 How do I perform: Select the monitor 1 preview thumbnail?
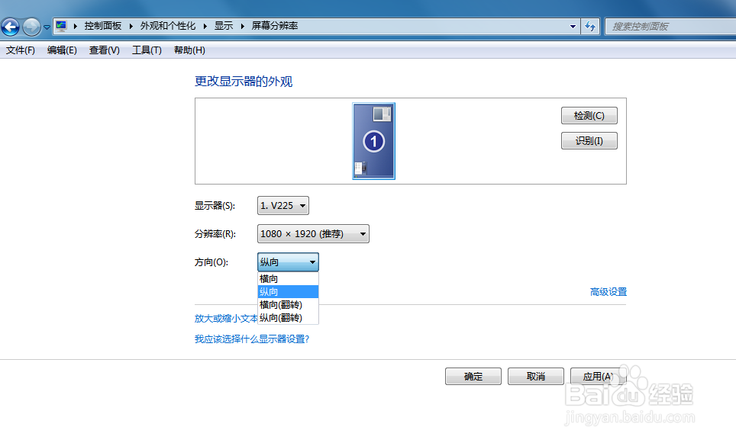click(373, 140)
